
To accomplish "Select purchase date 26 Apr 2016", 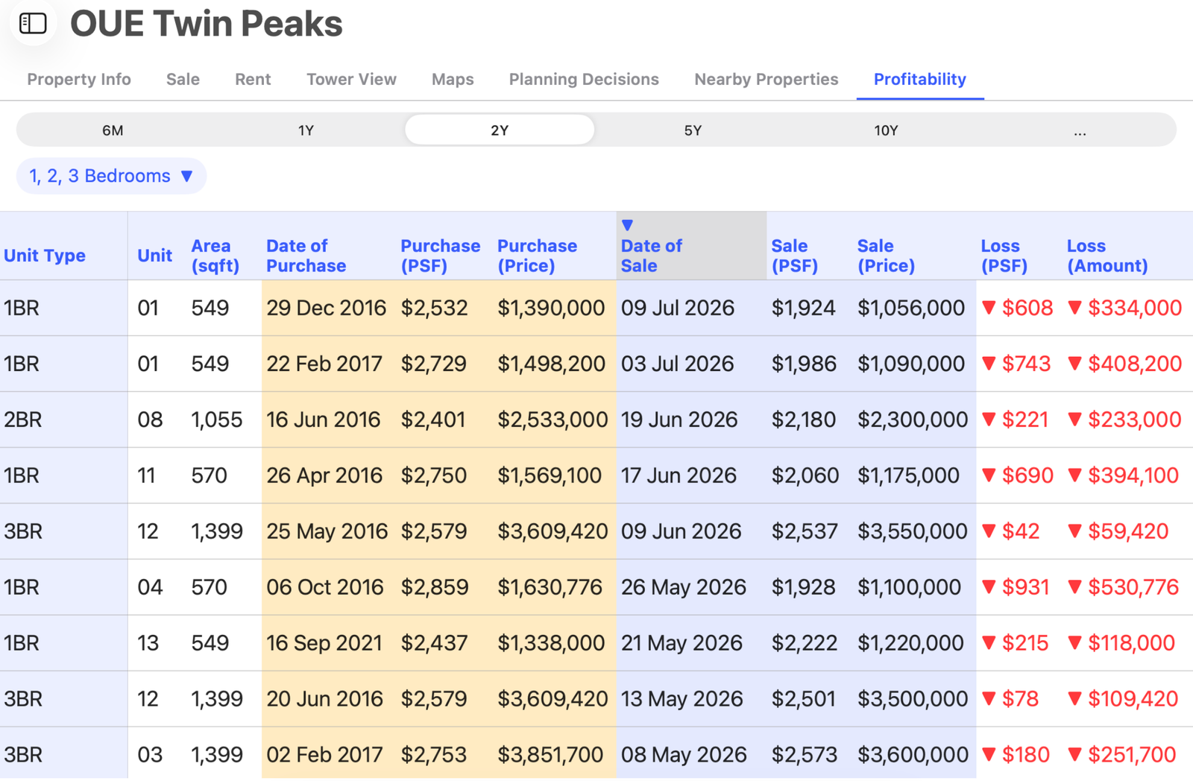I will pyautogui.click(x=324, y=475).
